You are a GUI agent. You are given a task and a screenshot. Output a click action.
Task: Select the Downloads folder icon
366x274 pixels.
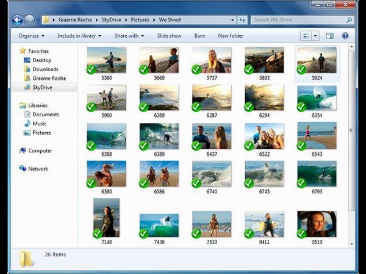tap(26, 69)
